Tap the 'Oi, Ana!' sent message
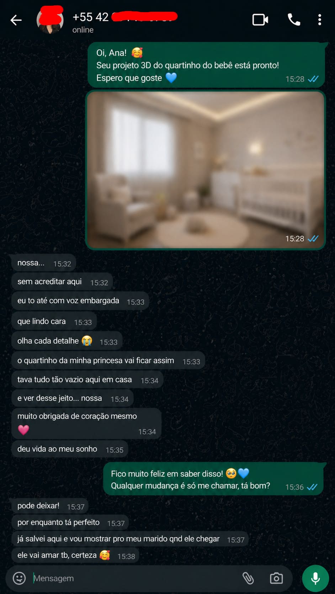This screenshot has height=594, width=335. (x=206, y=65)
